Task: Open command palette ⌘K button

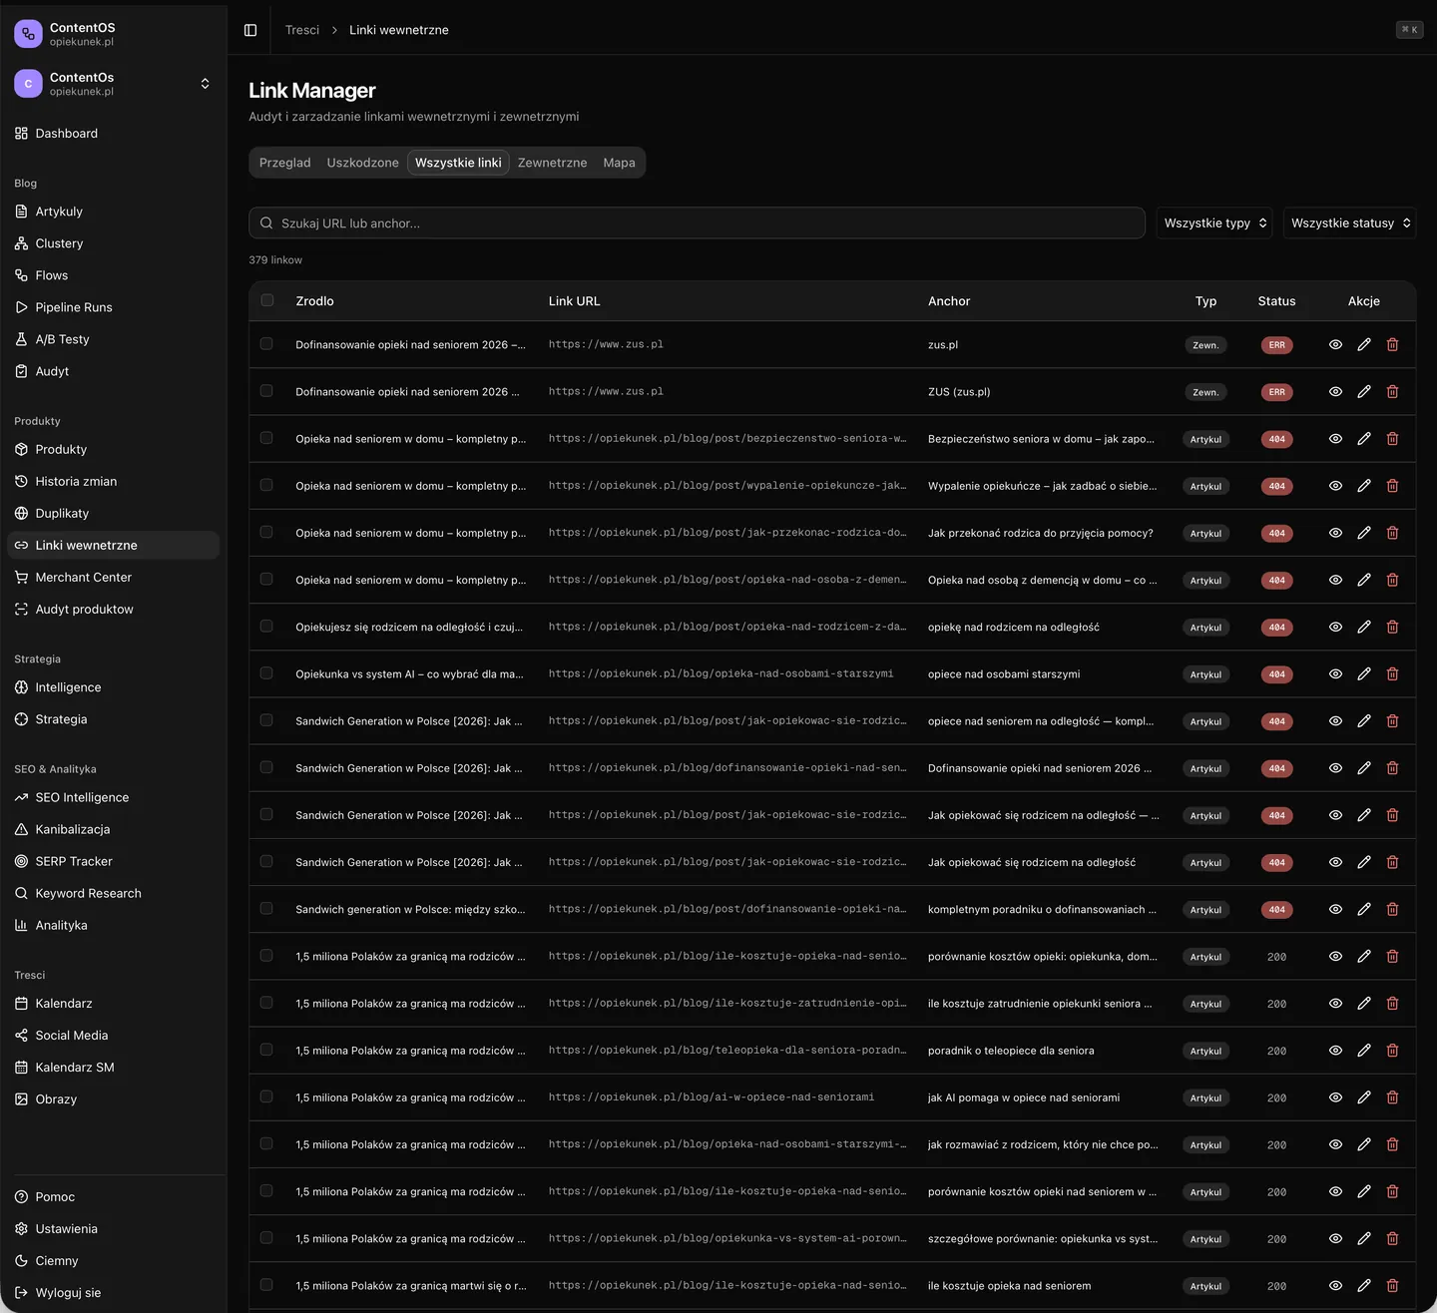Action: [x=1409, y=30]
